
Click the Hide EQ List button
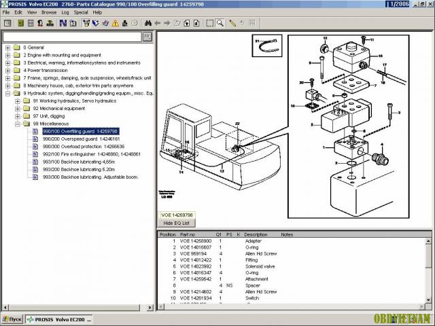(177, 223)
